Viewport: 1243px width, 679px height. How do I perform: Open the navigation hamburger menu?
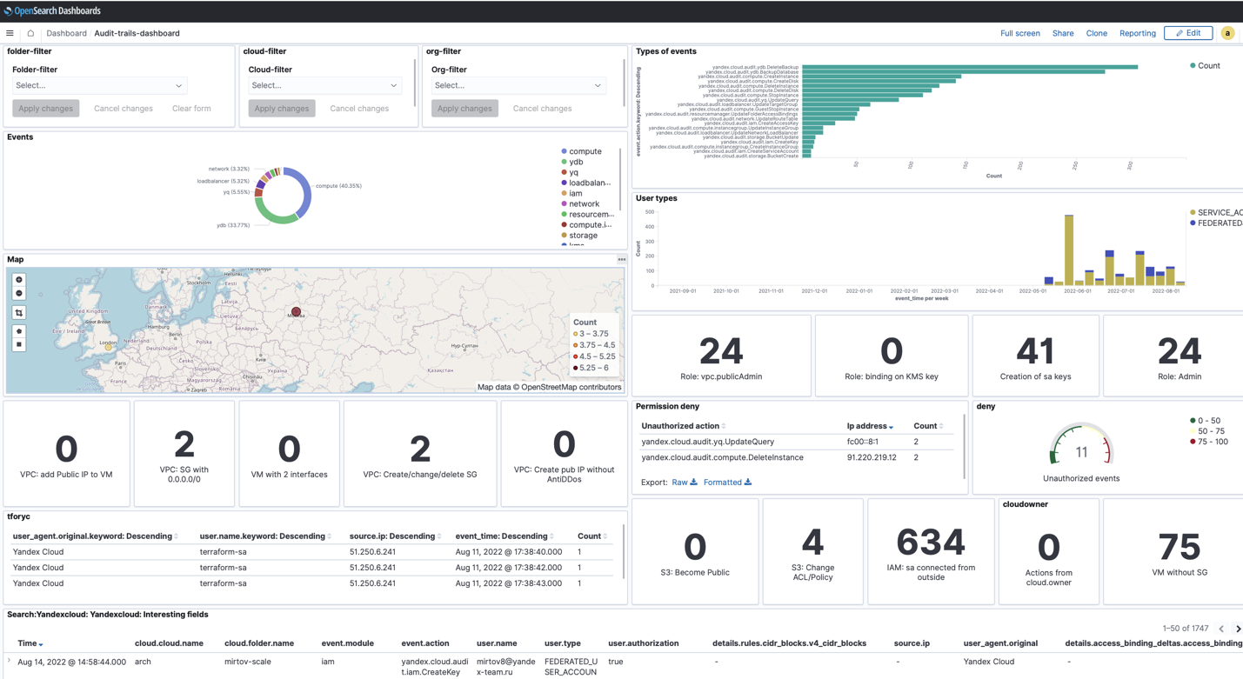10,33
